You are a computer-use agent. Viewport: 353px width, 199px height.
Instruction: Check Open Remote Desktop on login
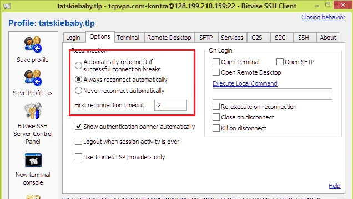click(x=216, y=72)
